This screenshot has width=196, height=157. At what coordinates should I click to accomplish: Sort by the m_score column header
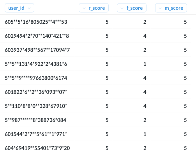click(x=171, y=8)
